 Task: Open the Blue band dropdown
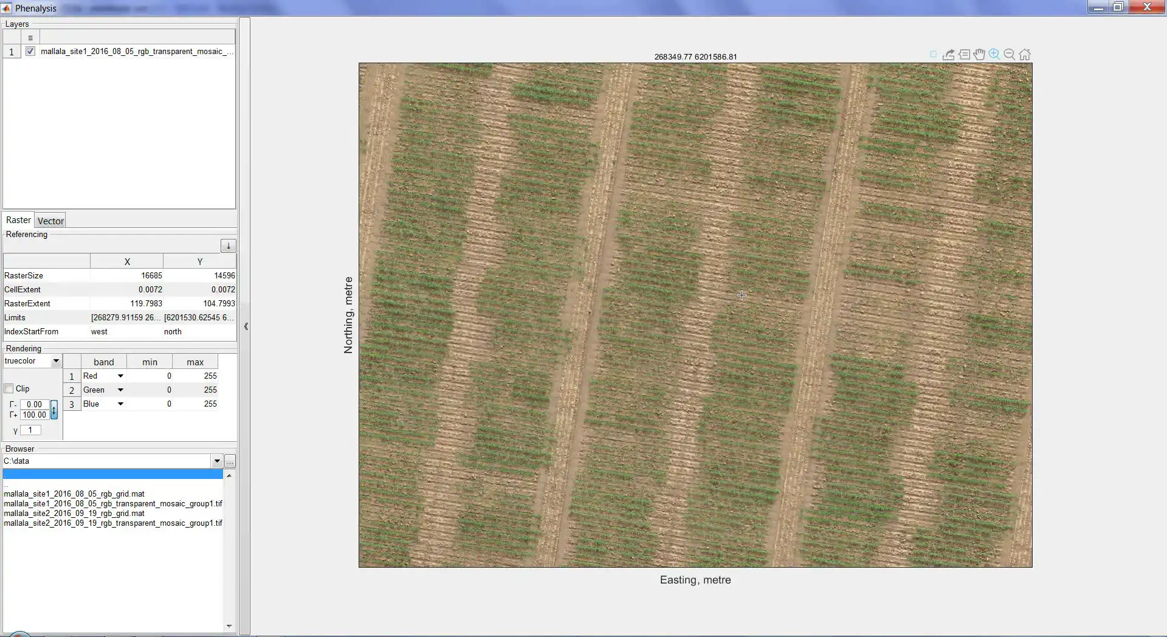(x=120, y=404)
